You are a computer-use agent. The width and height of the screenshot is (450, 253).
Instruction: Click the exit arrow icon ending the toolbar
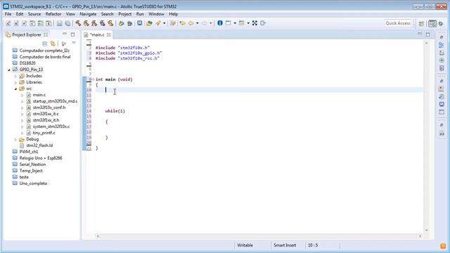[x=263, y=23]
